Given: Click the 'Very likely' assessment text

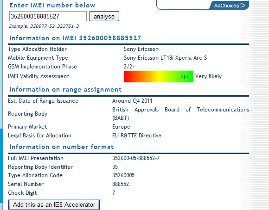Looking at the screenshot, I should (x=208, y=76).
